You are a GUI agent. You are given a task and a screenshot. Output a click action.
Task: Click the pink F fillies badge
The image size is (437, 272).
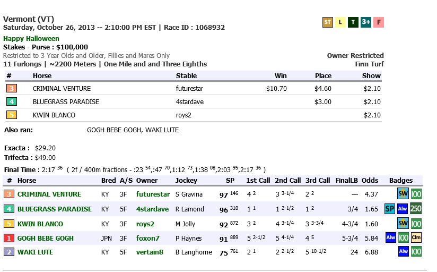[378, 22]
